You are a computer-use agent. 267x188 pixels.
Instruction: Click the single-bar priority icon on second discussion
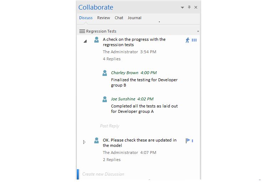coord(193,141)
